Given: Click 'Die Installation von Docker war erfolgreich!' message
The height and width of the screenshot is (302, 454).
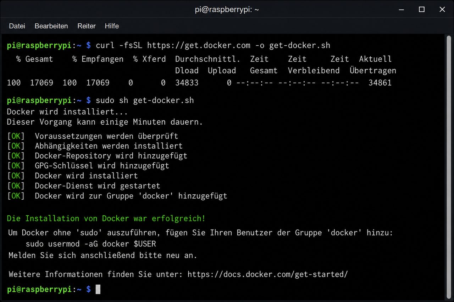Looking at the screenshot, I should click(x=106, y=218).
